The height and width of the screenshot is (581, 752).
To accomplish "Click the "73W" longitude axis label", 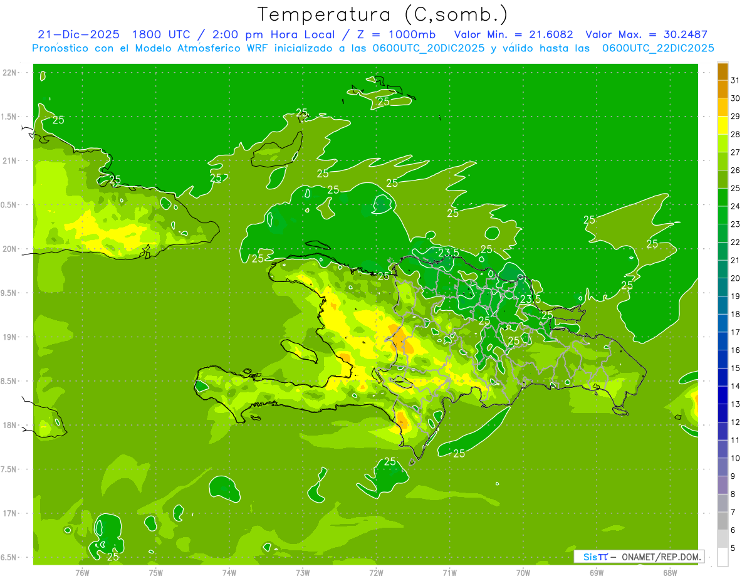I will pyautogui.click(x=303, y=572).
